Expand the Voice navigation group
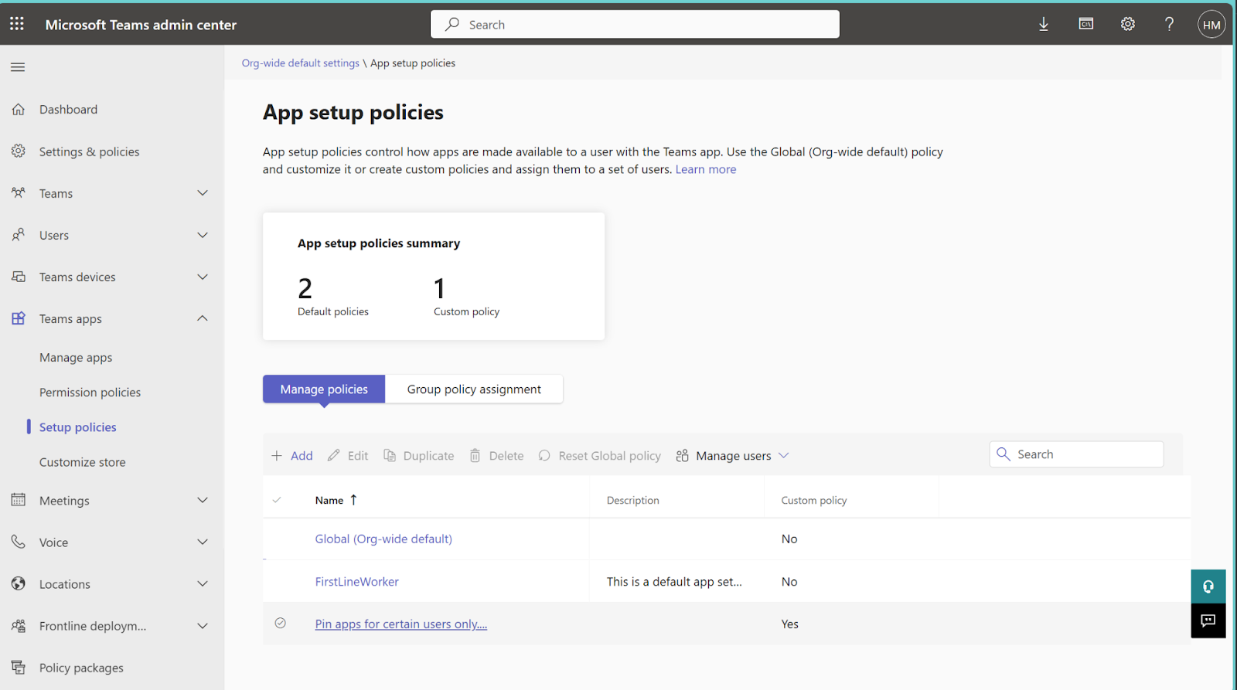Image resolution: width=1237 pixels, height=690 pixels. pos(203,542)
